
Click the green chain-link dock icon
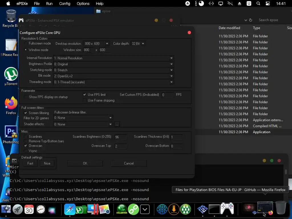point(133,209)
